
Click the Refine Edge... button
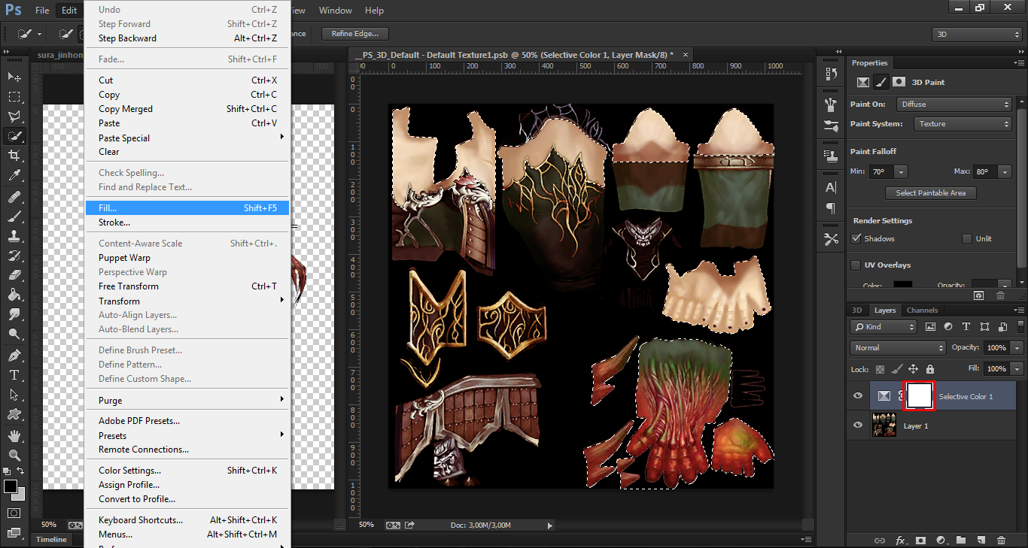[355, 34]
